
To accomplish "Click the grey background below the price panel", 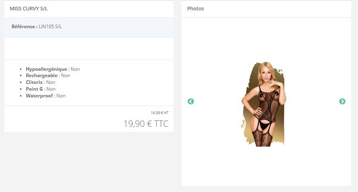I will (x=89, y=162).
